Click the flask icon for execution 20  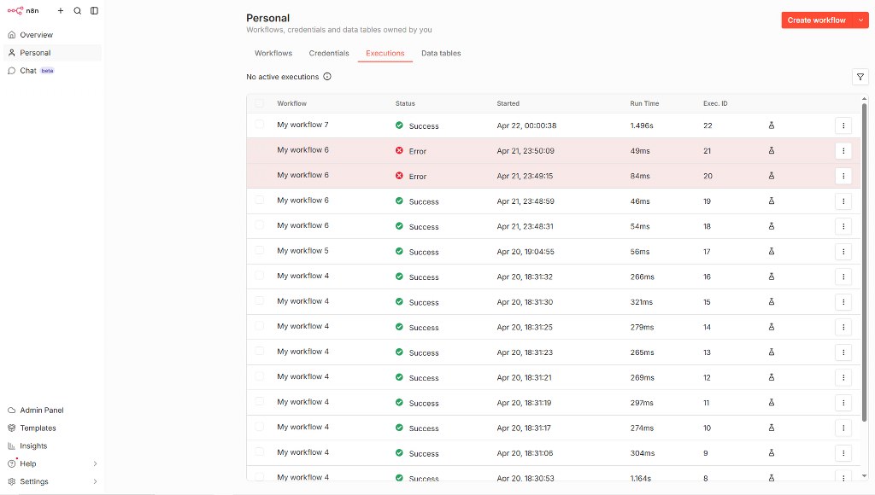(x=772, y=176)
